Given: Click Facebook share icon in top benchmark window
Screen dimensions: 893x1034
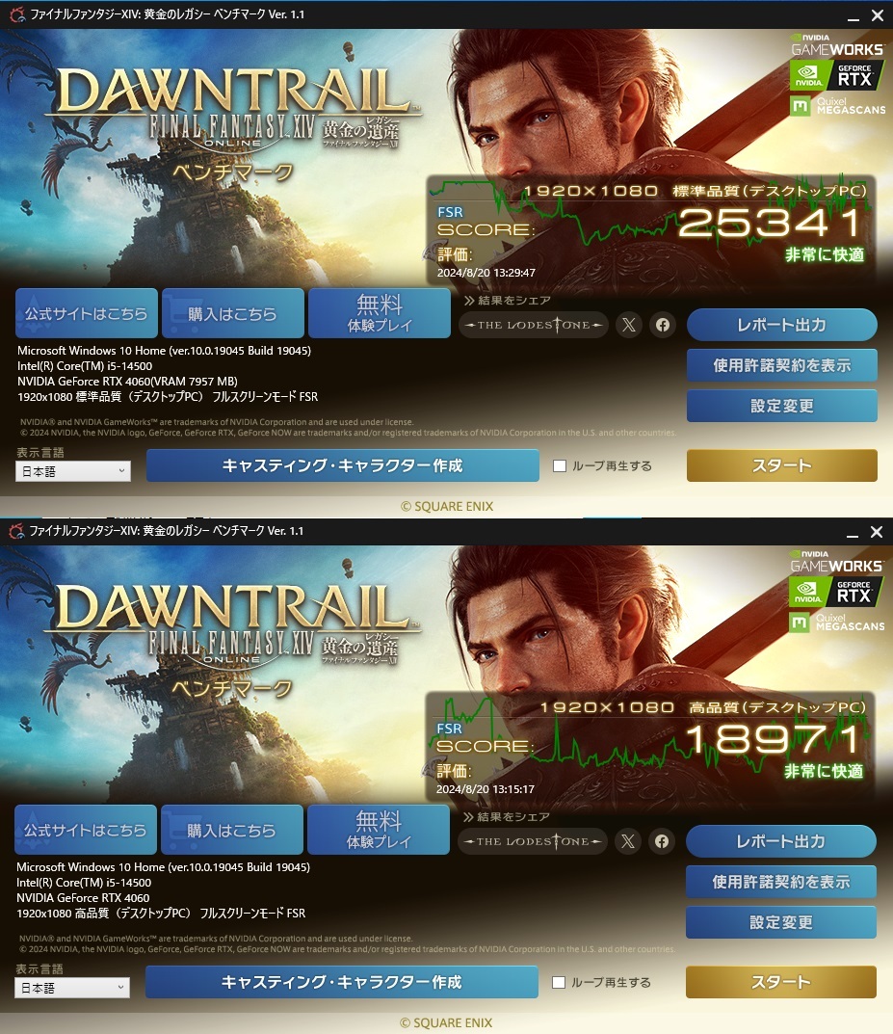Looking at the screenshot, I should (663, 325).
